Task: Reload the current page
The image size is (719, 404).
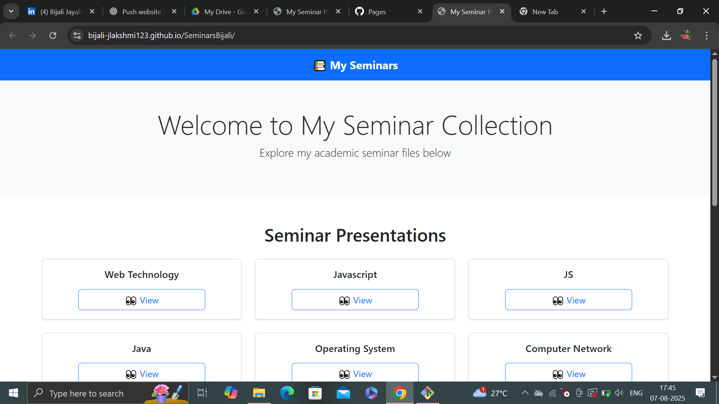Action: 53,36
